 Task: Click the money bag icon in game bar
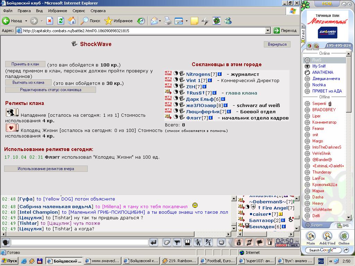239,242
